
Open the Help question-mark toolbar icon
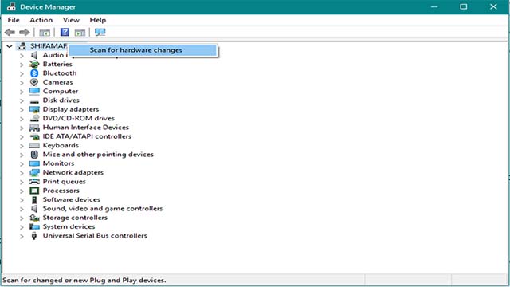click(65, 32)
